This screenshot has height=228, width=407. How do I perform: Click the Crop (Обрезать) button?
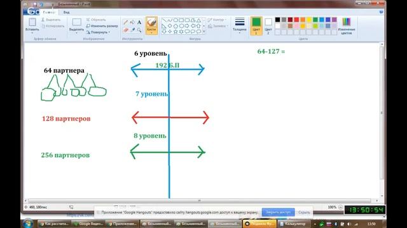[x=96, y=20]
